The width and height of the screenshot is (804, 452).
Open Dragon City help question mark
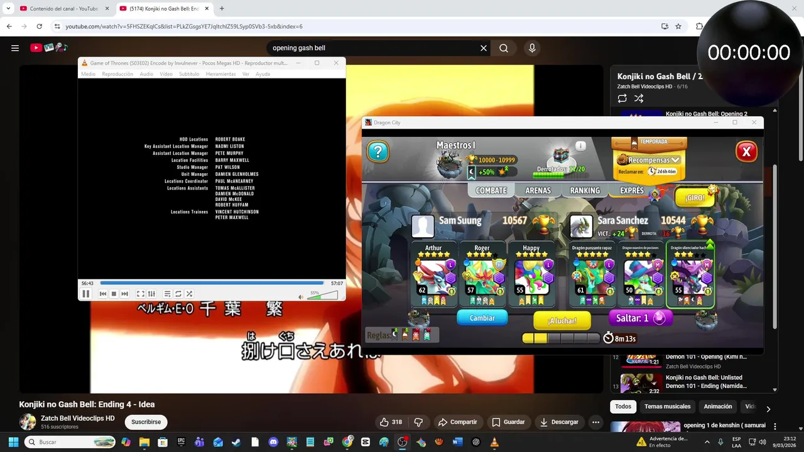pyautogui.click(x=378, y=151)
